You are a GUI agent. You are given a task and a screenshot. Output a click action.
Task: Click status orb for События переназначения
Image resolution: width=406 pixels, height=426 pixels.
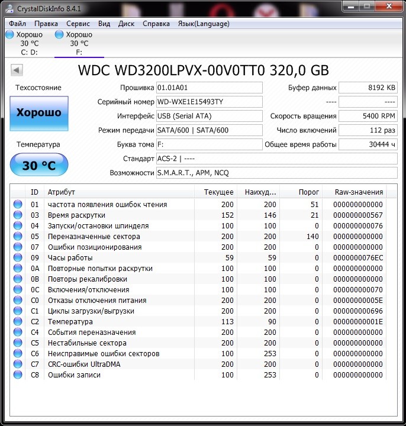(x=18, y=332)
